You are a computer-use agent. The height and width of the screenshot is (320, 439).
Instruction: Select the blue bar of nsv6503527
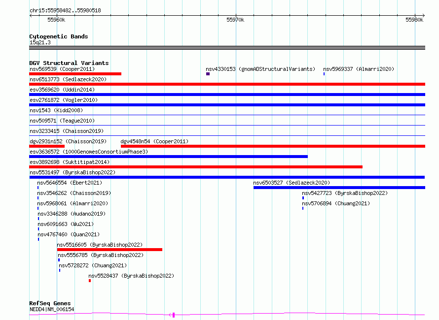[339, 188]
